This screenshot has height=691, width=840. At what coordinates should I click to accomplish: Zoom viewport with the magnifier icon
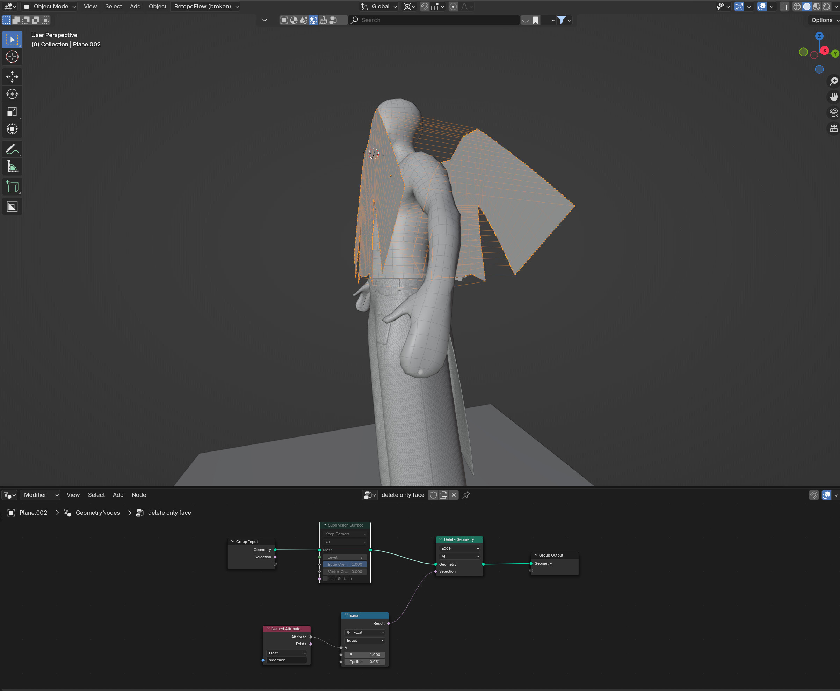click(x=834, y=81)
